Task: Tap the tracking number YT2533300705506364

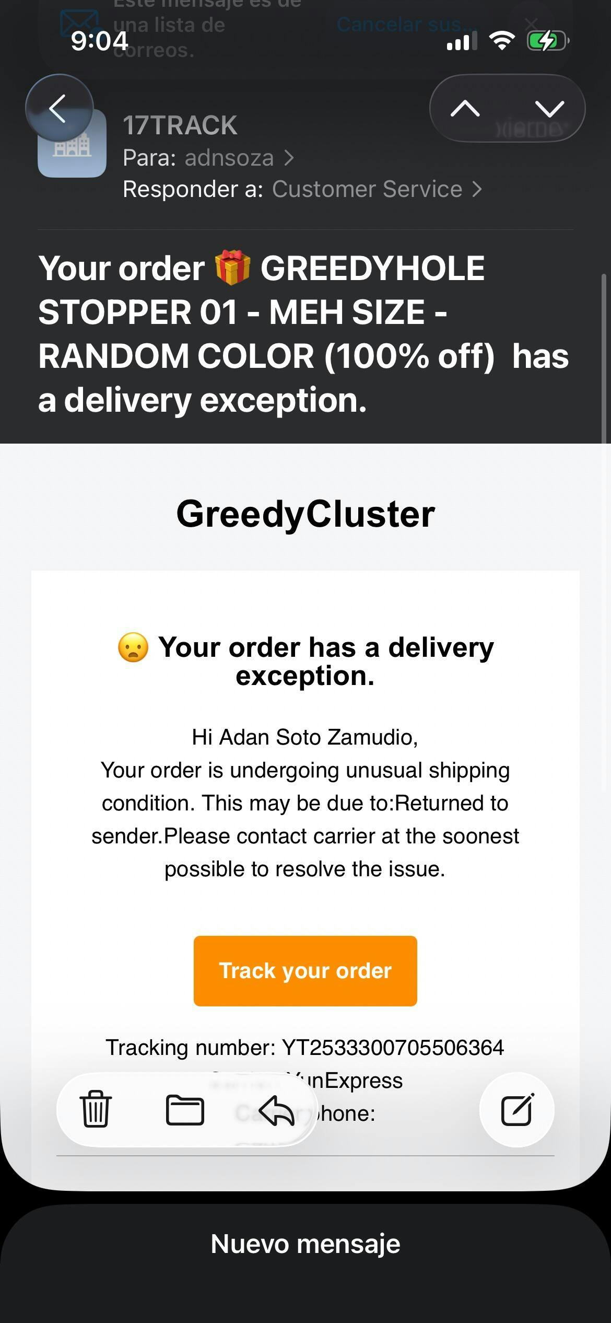Action: (393, 1047)
